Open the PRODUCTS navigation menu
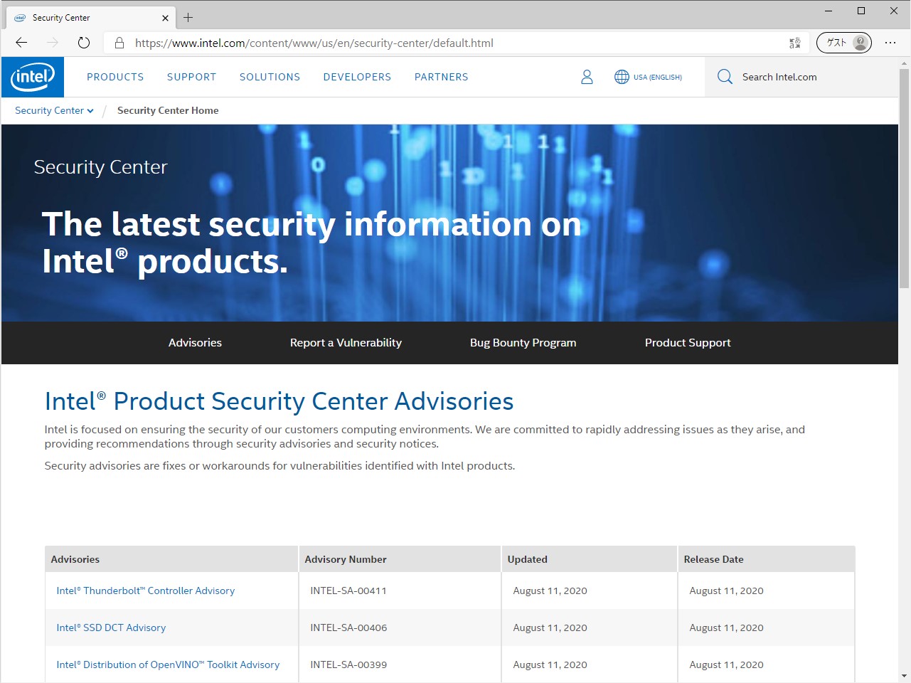Image resolution: width=911 pixels, height=683 pixels. [115, 77]
